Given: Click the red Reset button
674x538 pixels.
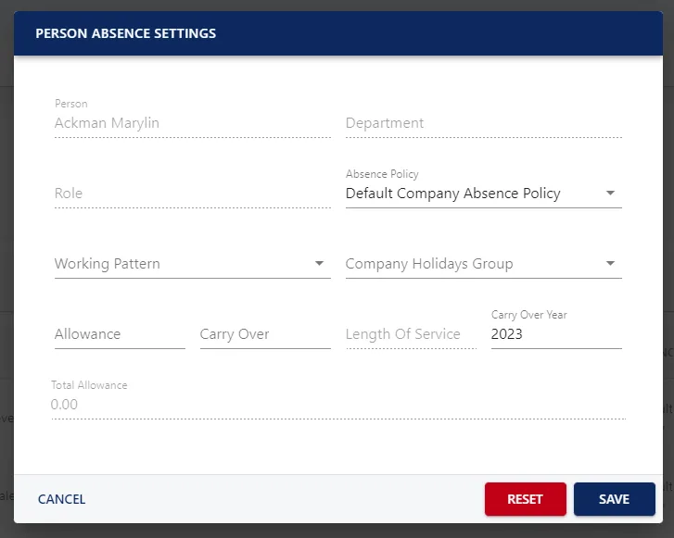Looking at the screenshot, I should point(526,499).
